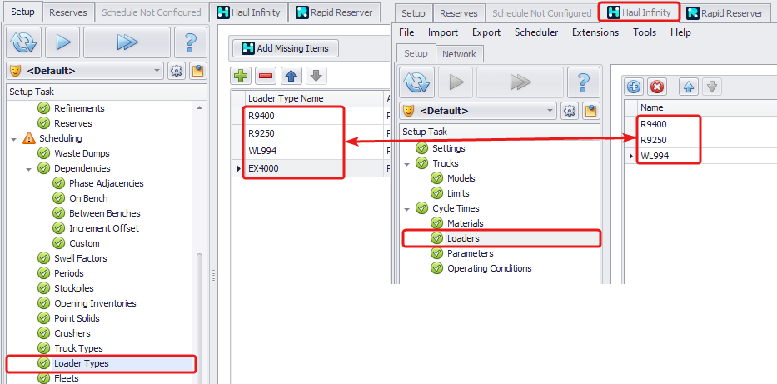
Task: Select Materials under Cycle Times
Action: 466,223
